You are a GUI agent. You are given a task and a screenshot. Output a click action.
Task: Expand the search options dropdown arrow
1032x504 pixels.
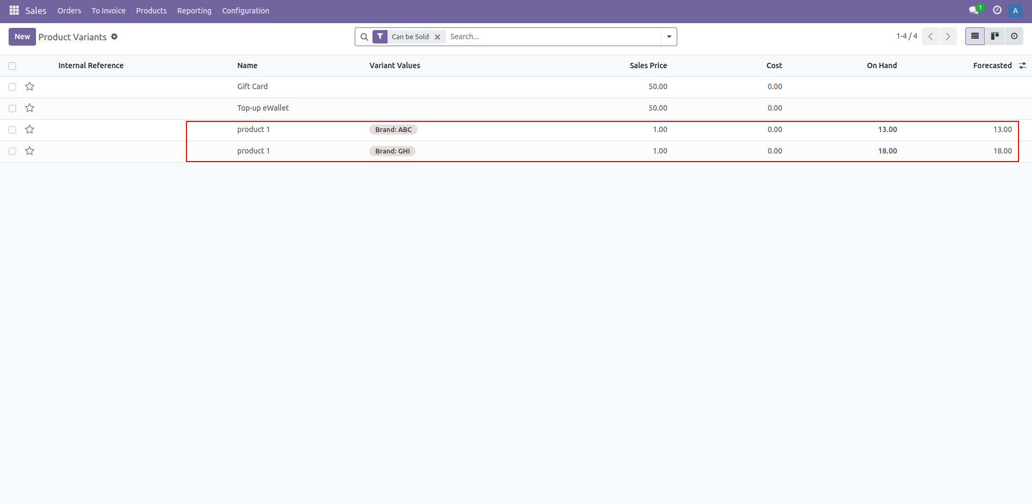(669, 36)
